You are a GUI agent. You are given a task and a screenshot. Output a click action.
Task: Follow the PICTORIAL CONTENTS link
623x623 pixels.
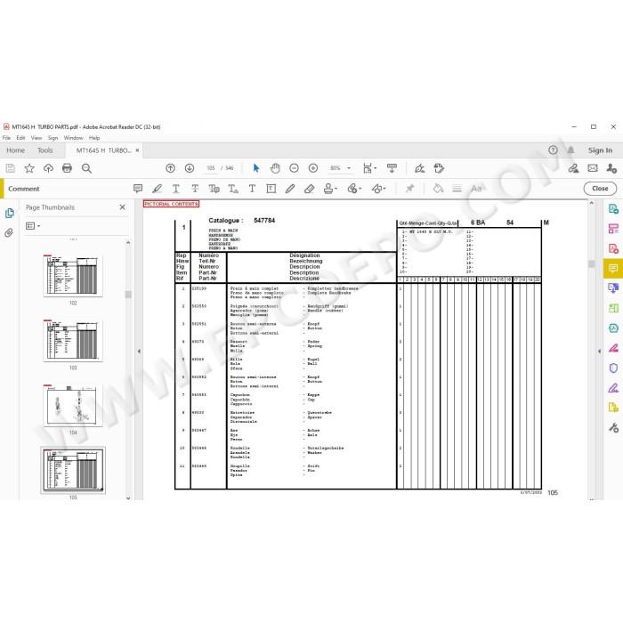point(171,204)
